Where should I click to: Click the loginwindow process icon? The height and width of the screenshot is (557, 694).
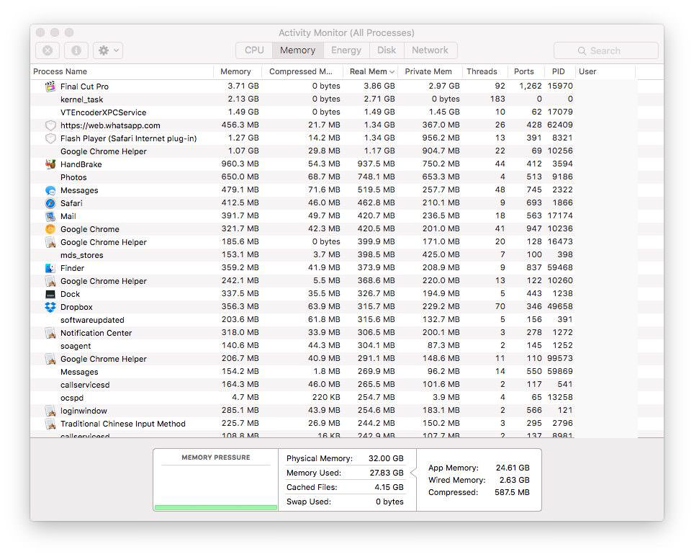tap(50, 411)
